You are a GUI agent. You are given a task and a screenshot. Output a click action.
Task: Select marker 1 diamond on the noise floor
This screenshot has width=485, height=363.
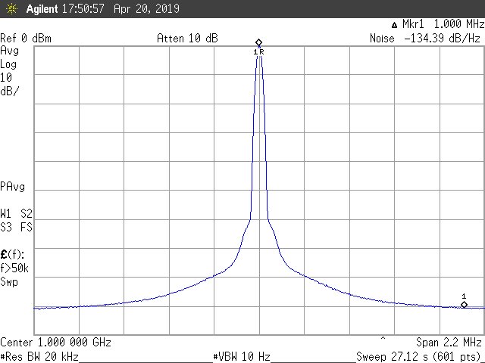464,305
